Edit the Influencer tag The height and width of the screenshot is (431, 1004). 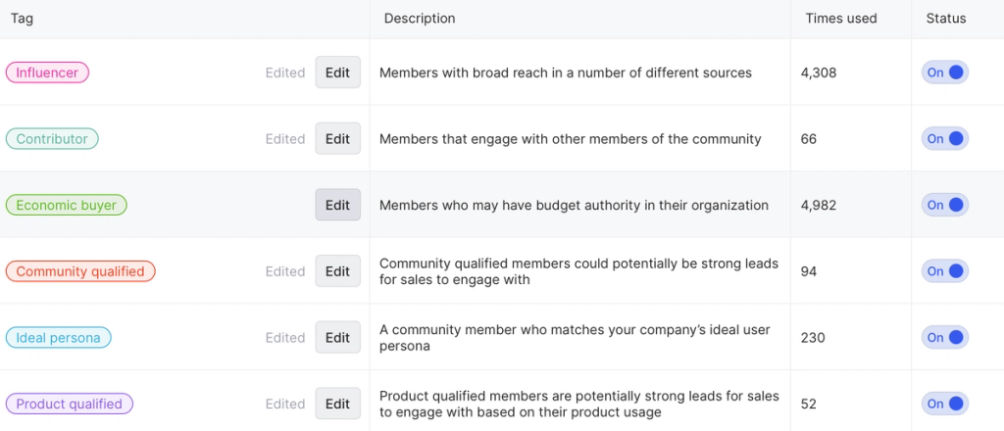337,72
